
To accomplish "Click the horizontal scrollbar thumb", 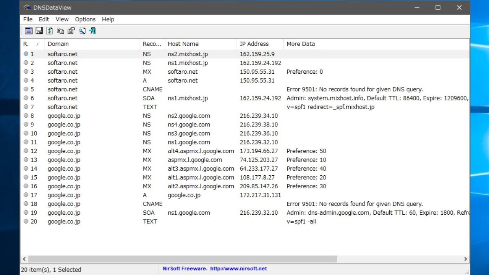I will (183, 259).
